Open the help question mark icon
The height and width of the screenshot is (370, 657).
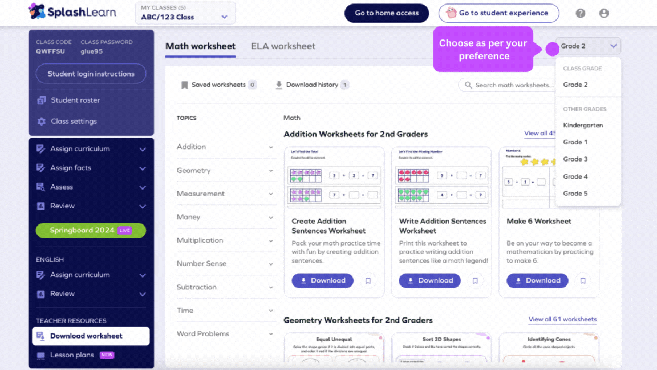point(581,13)
